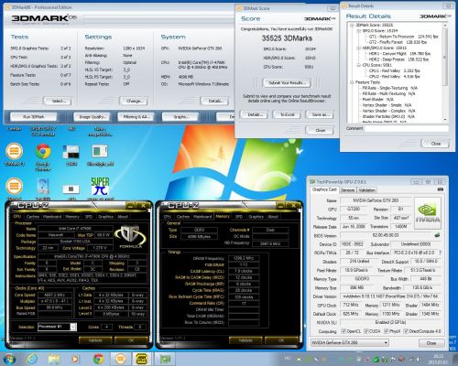Click the Run 3DMark button

click(x=34, y=117)
